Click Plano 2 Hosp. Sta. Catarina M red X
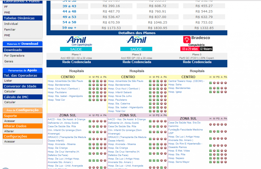Image resolution: width=261 pixels, height=169 pixels. point(154,104)
